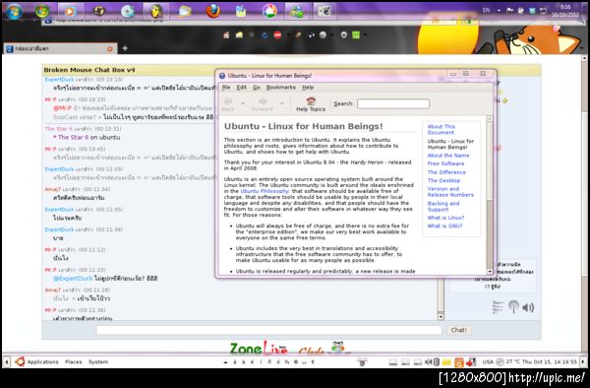Click the browser reload toolbar icon
The width and height of the screenshot is (590, 388).
(265, 35)
